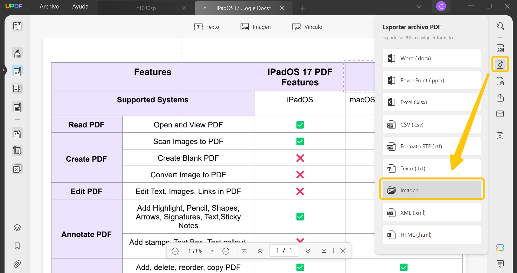Click the Texto add text tool

click(207, 27)
